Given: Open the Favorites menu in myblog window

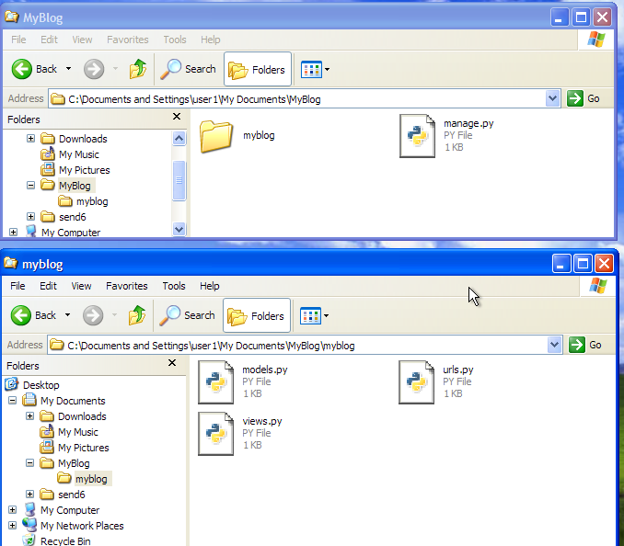Looking at the screenshot, I should tap(127, 286).
